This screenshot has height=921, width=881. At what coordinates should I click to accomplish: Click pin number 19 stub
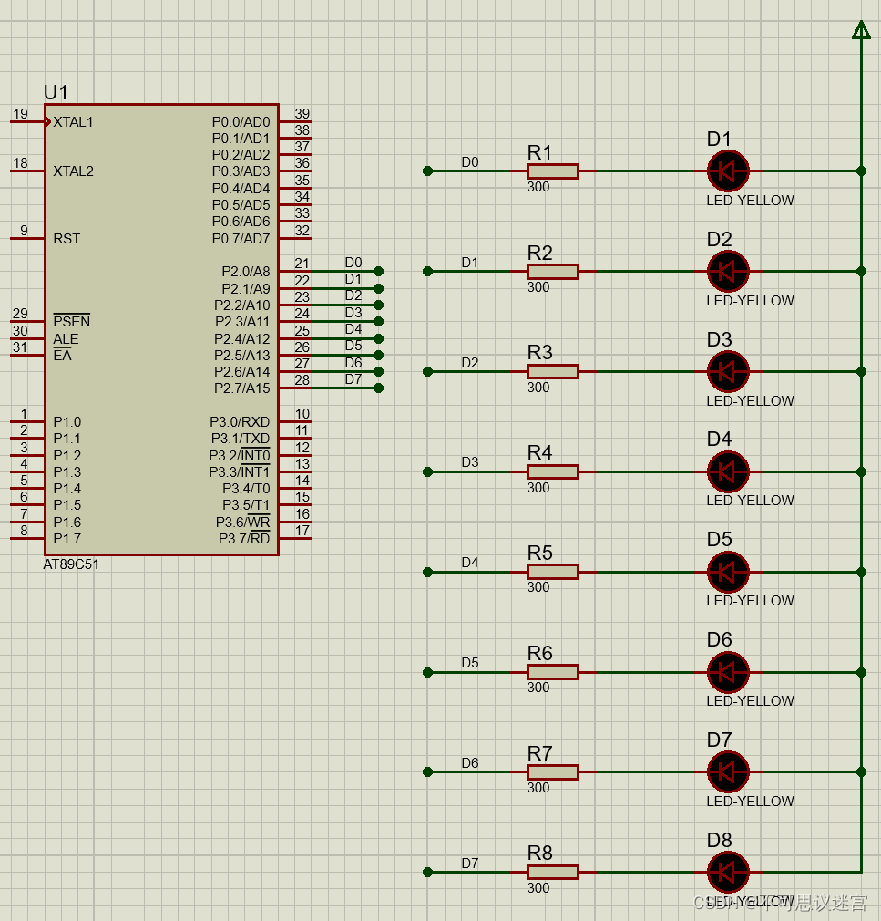click(x=27, y=121)
